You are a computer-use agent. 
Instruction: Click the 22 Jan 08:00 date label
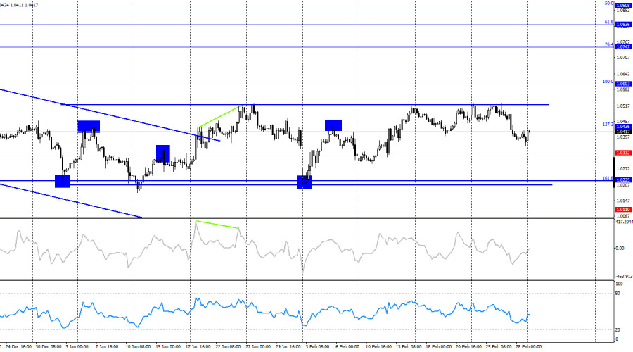point(228,347)
